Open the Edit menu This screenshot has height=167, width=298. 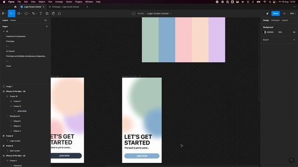coord(26,2)
